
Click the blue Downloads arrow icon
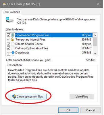point(13,53)
